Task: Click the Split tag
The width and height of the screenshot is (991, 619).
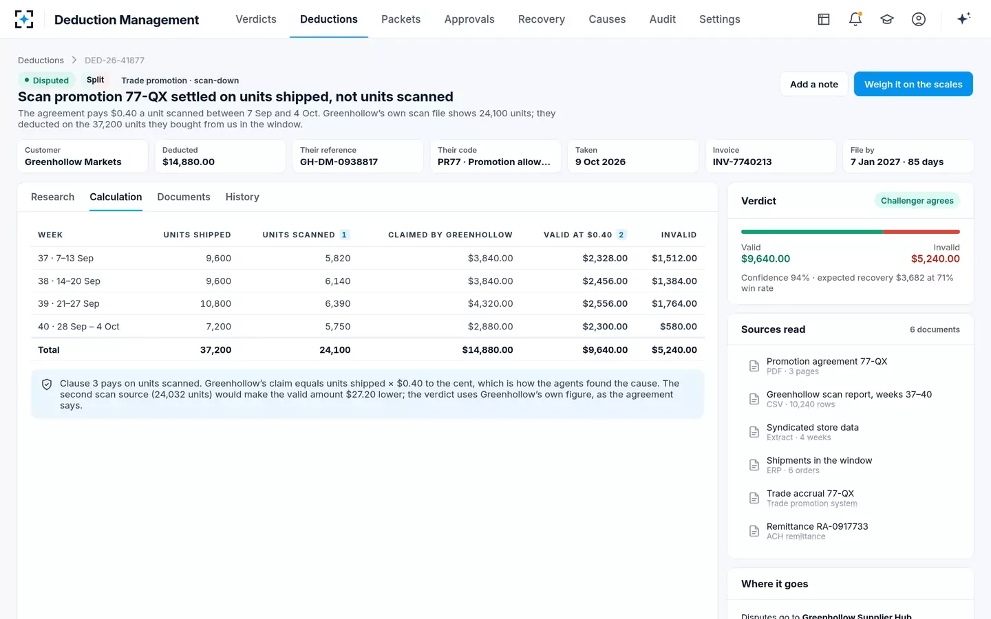Action: point(95,80)
